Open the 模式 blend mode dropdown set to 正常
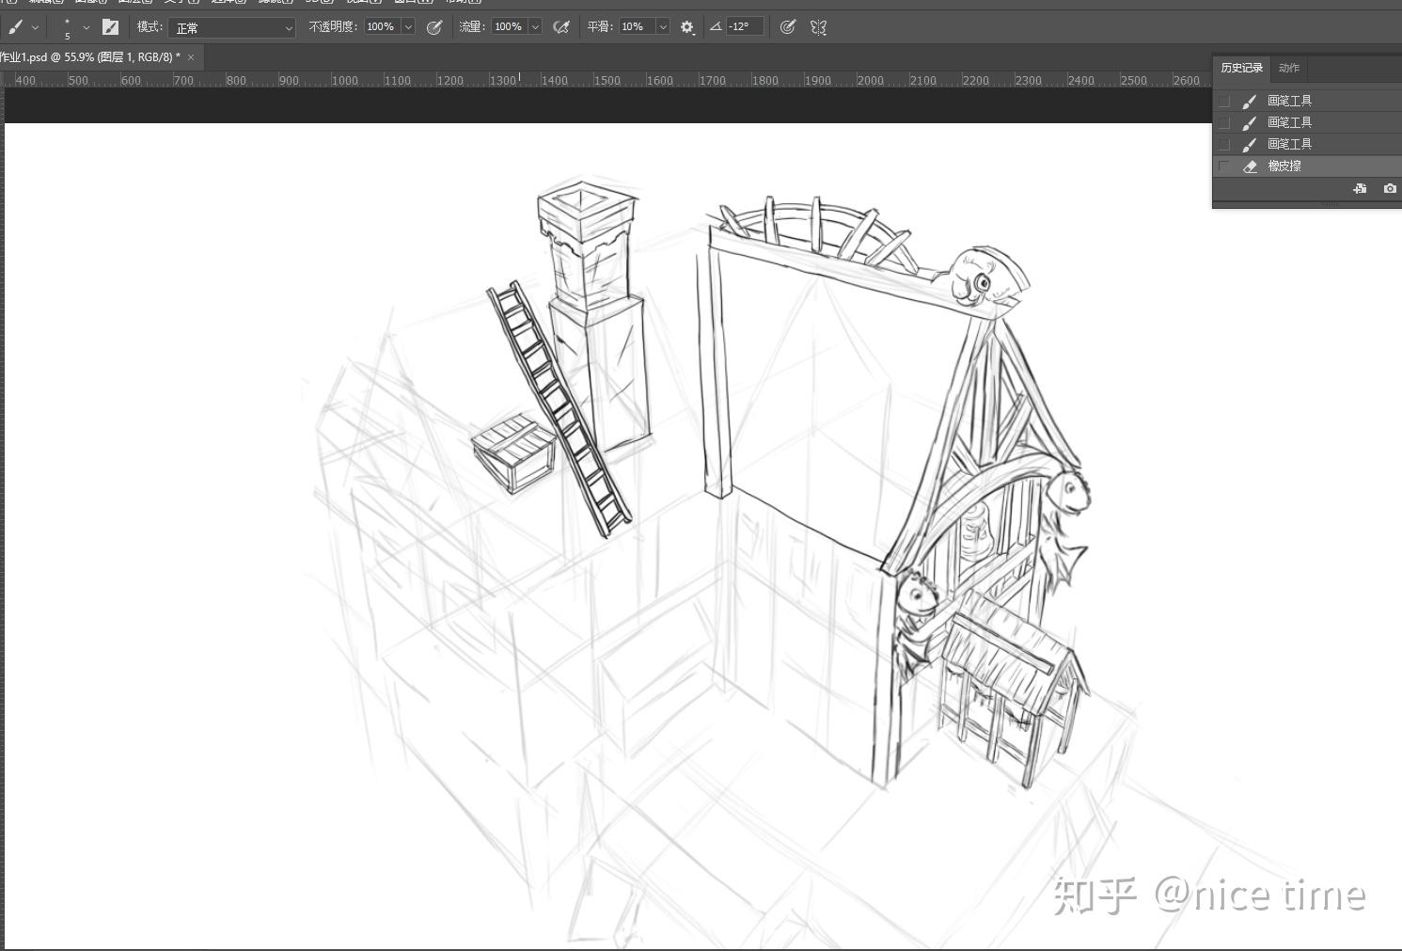 pos(232,28)
